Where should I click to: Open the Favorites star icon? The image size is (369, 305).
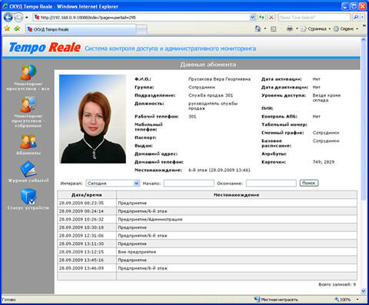7,28
